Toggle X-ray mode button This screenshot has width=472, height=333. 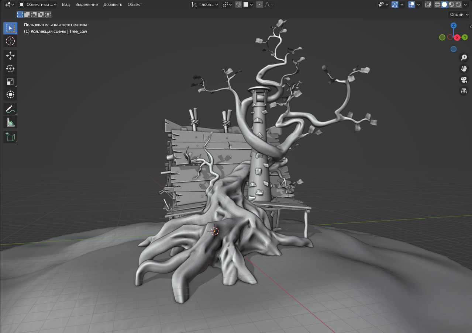pyautogui.click(x=428, y=4)
